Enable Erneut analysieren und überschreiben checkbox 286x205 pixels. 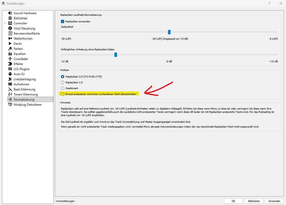tap(63, 94)
